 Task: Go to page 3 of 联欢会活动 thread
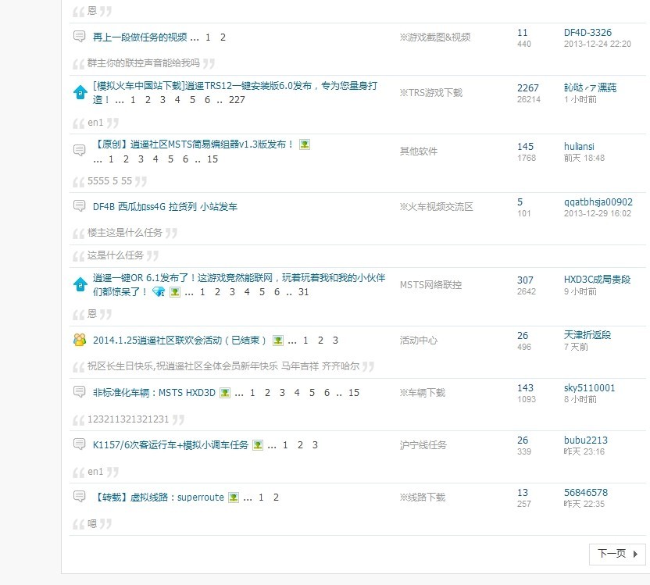coord(335,341)
